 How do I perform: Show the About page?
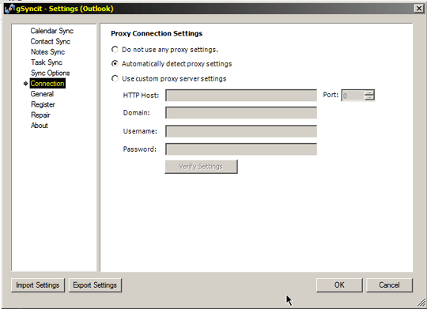click(x=40, y=125)
